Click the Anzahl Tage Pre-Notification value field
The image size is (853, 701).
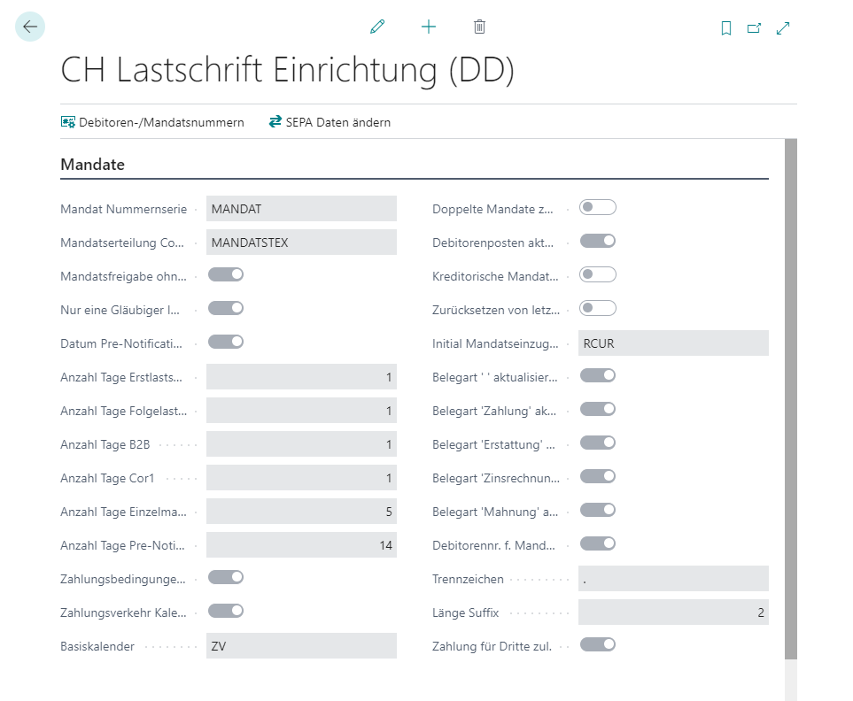(x=301, y=544)
